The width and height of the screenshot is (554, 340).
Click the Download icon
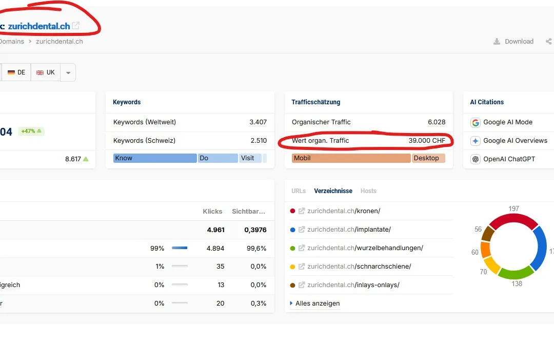[x=498, y=41]
